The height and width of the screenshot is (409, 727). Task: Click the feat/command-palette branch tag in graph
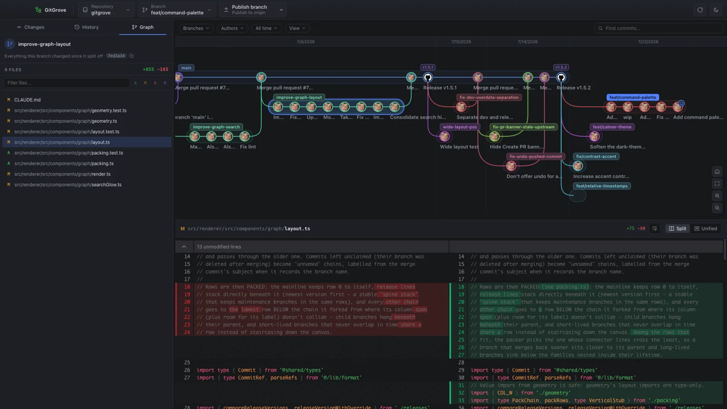pyautogui.click(x=632, y=97)
